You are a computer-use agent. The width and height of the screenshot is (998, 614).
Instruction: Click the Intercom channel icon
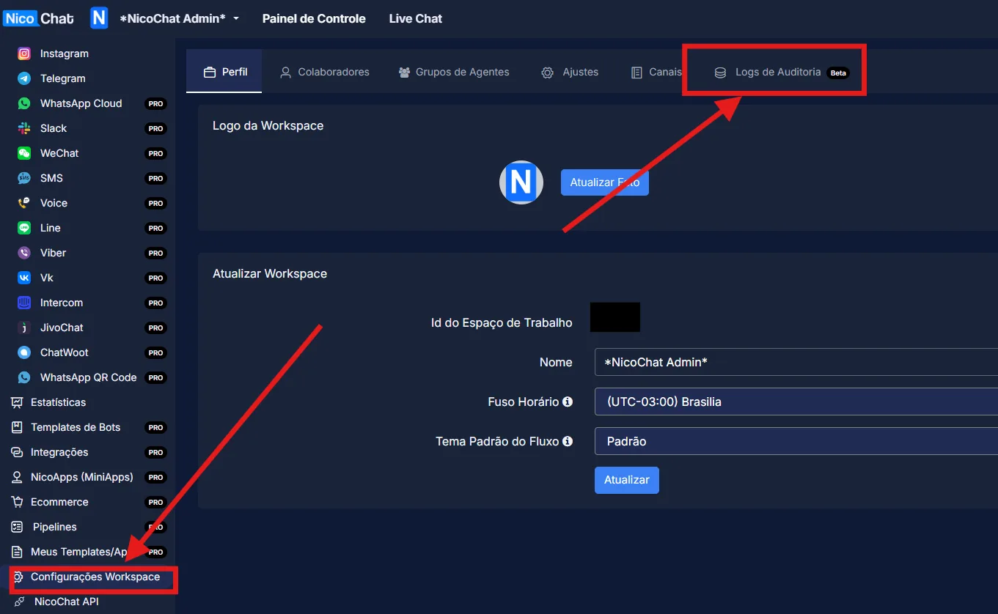[x=24, y=303]
